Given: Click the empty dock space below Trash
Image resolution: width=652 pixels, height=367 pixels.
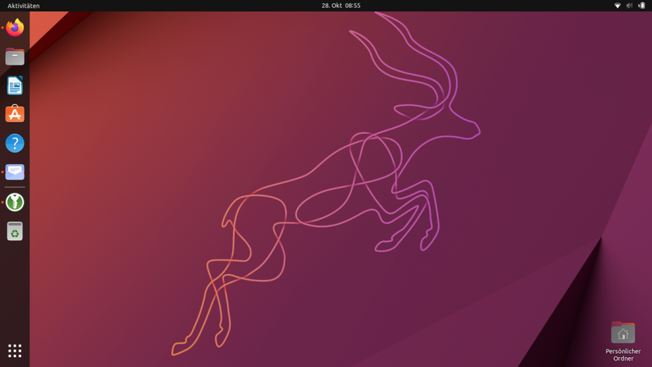Looking at the screenshot, I should 15,288.
